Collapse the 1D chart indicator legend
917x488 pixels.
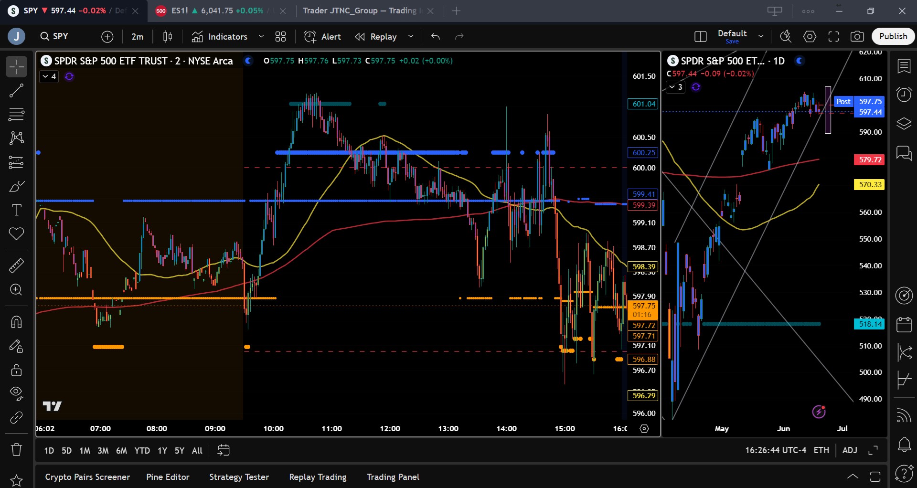coord(675,87)
